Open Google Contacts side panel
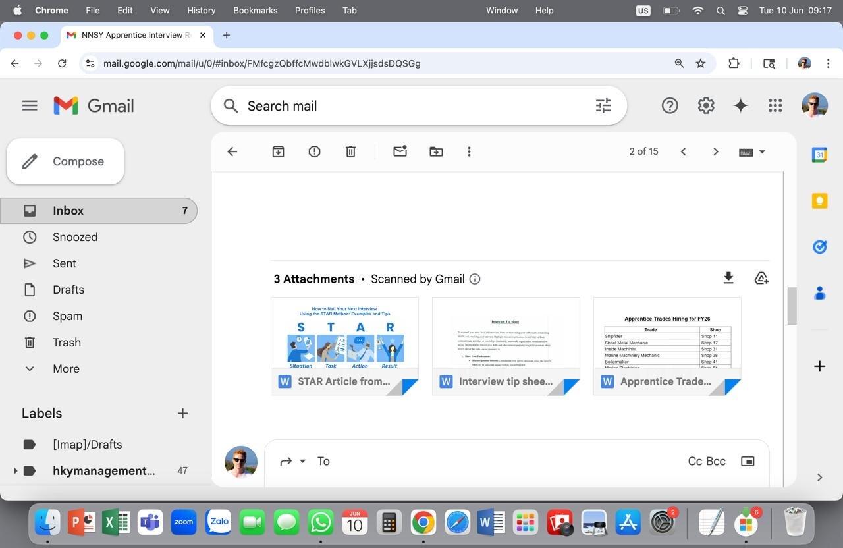Screen dimensions: 843x548 click(819, 292)
